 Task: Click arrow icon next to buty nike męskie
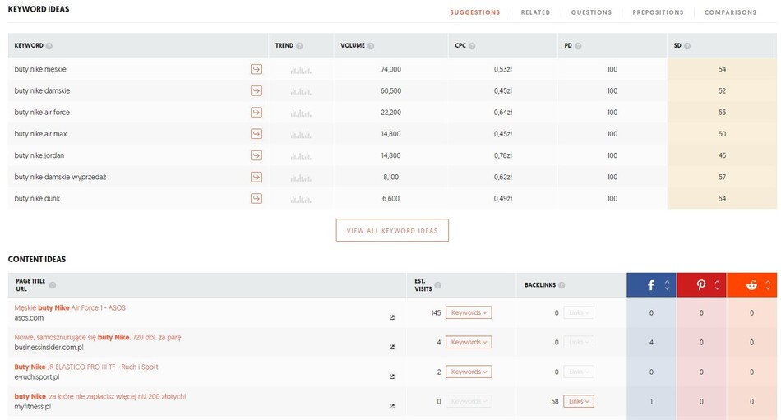coord(256,69)
